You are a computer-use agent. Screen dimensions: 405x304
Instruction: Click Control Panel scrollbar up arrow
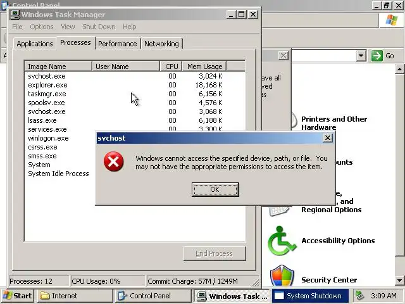(399, 69)
